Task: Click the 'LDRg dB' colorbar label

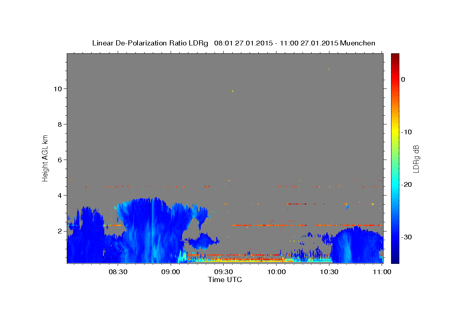Action: (416, 158)
